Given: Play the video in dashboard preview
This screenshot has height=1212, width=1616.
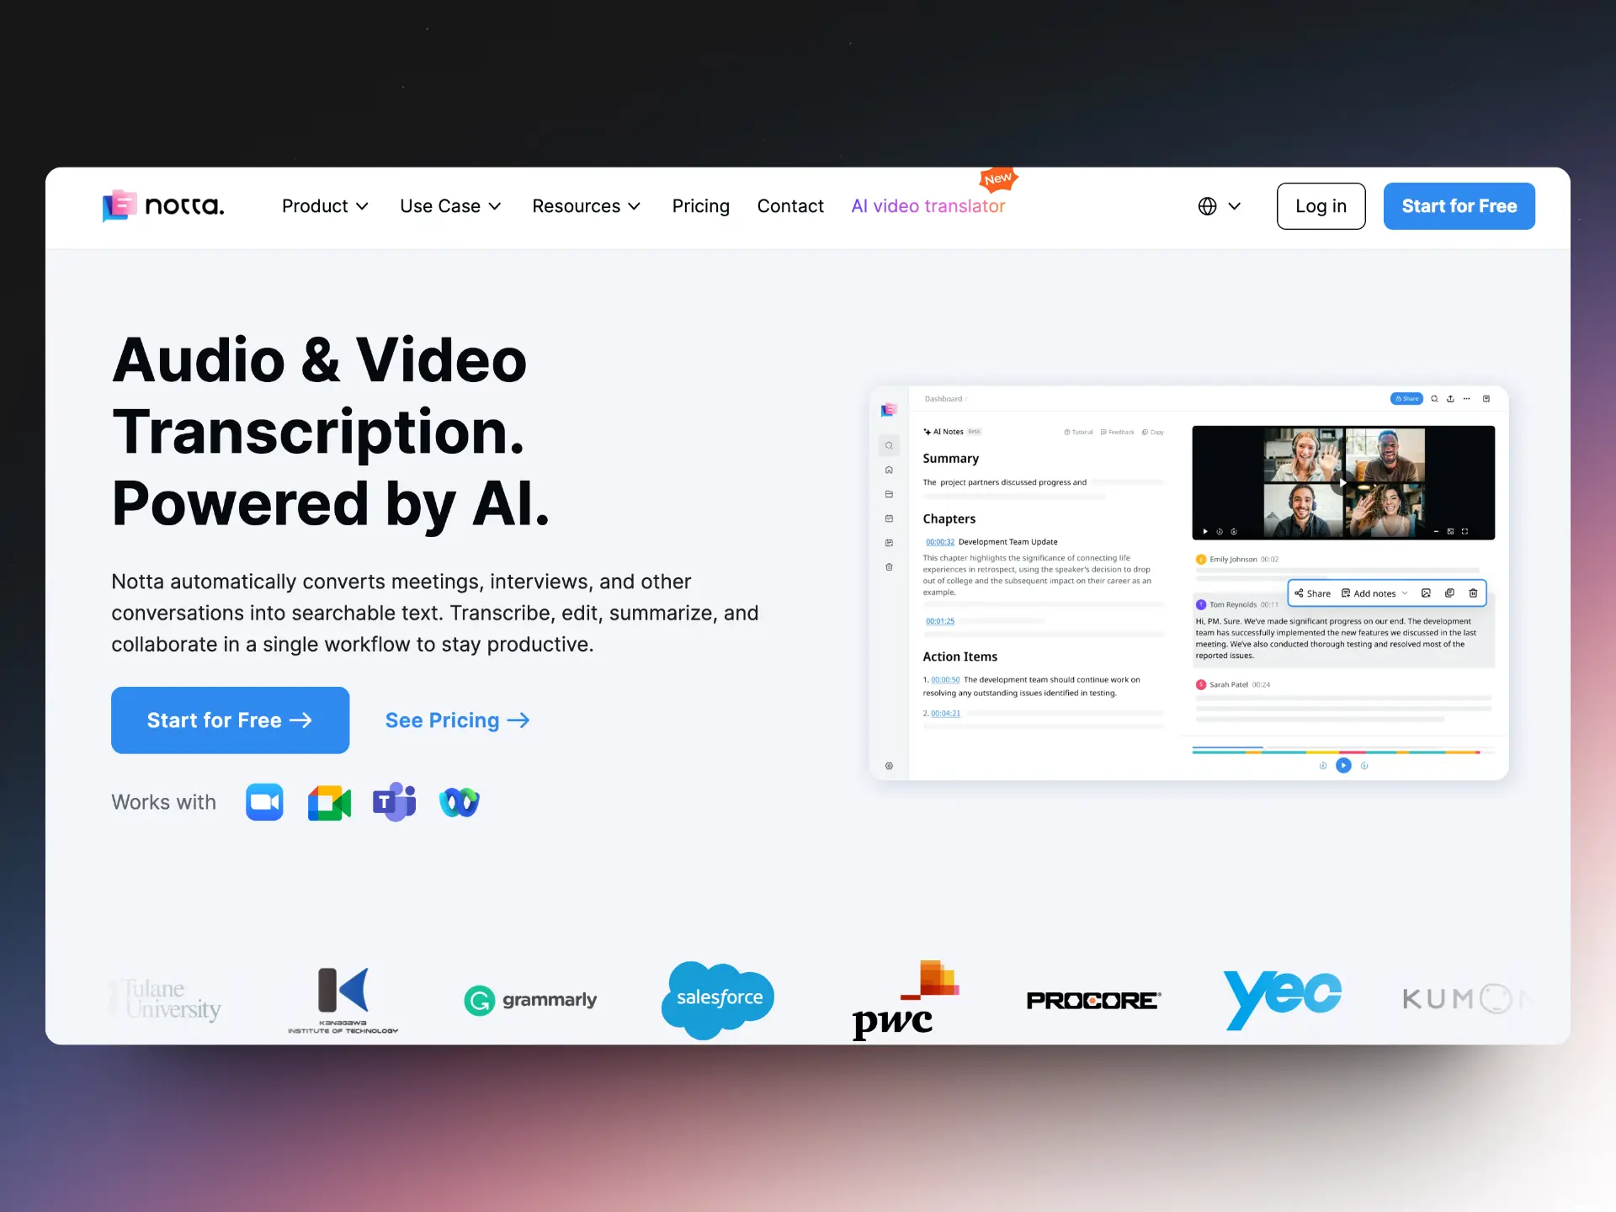Looking at the screenshot, I should pyautogui.click(x=1342, y=483).
